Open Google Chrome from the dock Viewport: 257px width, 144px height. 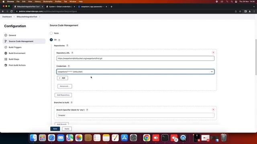click(x=147, y=138)
